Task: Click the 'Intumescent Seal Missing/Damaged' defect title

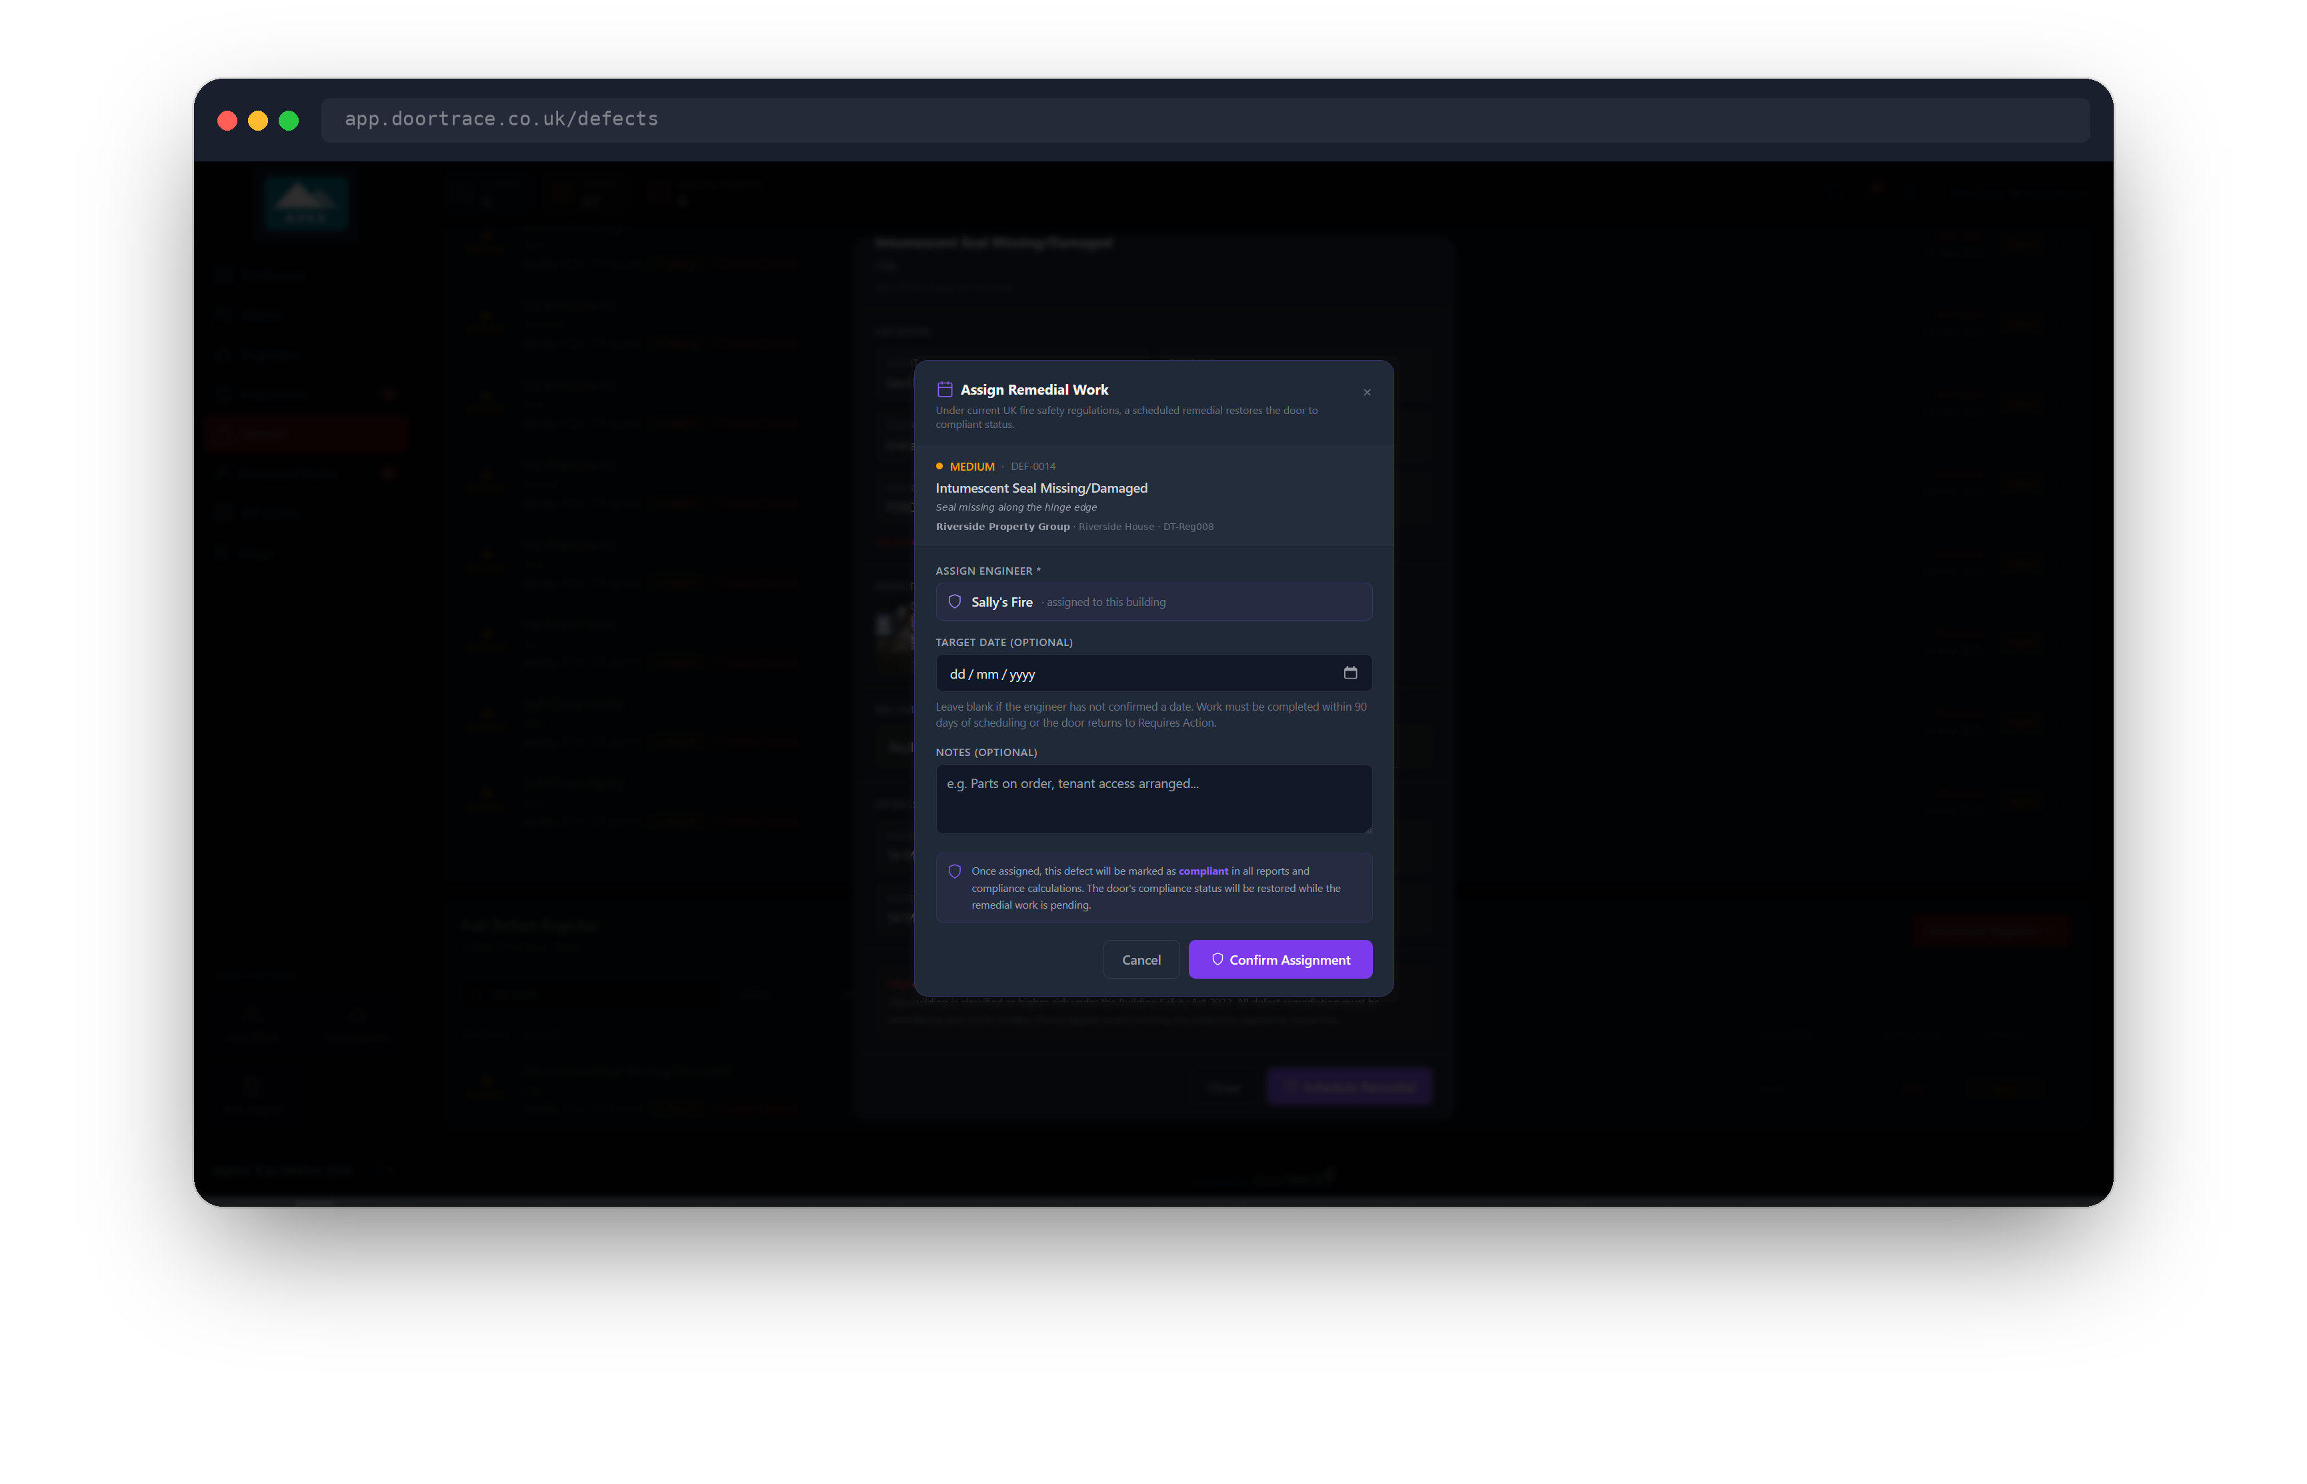Action: pos(1041,489)
